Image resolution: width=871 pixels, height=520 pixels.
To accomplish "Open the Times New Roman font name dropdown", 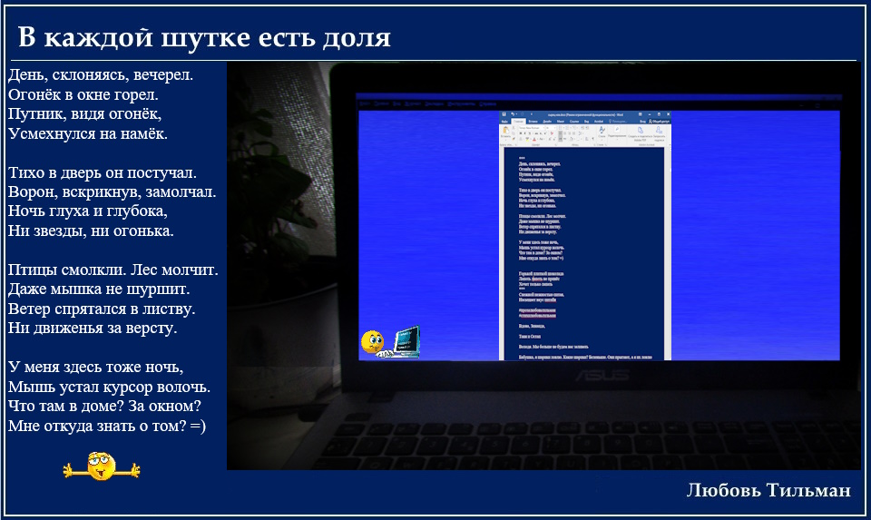I will tap(531, 128).
